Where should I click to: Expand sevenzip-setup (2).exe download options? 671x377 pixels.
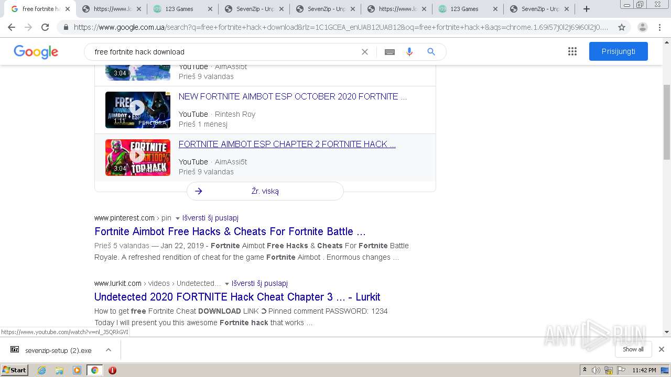tap(109, 350)
